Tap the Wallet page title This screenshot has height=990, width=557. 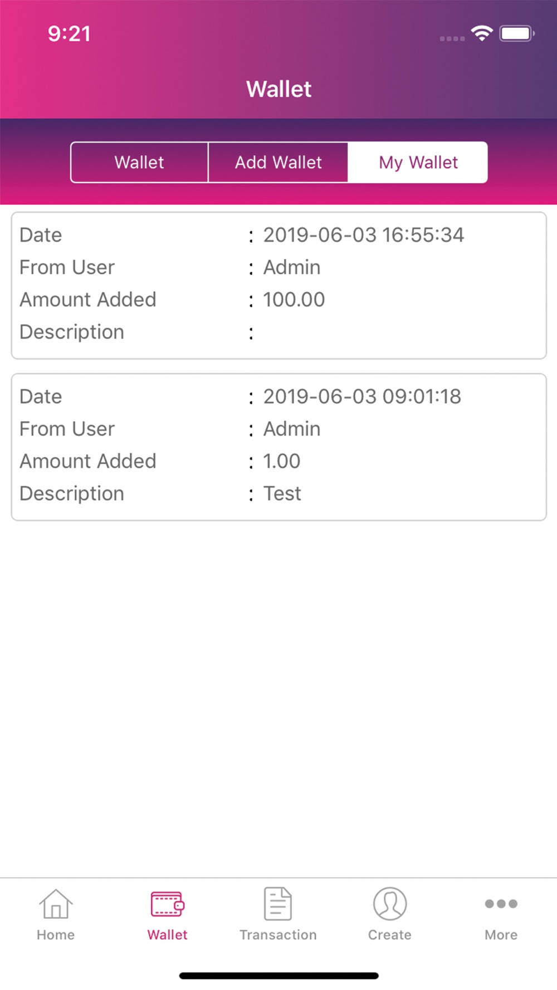[278, 89]
